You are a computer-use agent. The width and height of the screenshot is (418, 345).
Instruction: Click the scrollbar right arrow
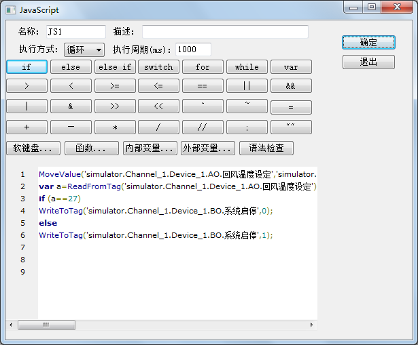(x=312, y=325)
